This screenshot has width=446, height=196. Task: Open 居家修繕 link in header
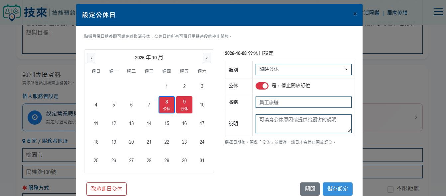(397, 13)
